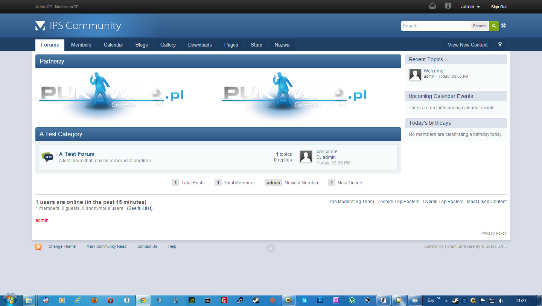Screen dimensions: 542x306
Task: Click the green search magnifier button
Action: [494, 26]
